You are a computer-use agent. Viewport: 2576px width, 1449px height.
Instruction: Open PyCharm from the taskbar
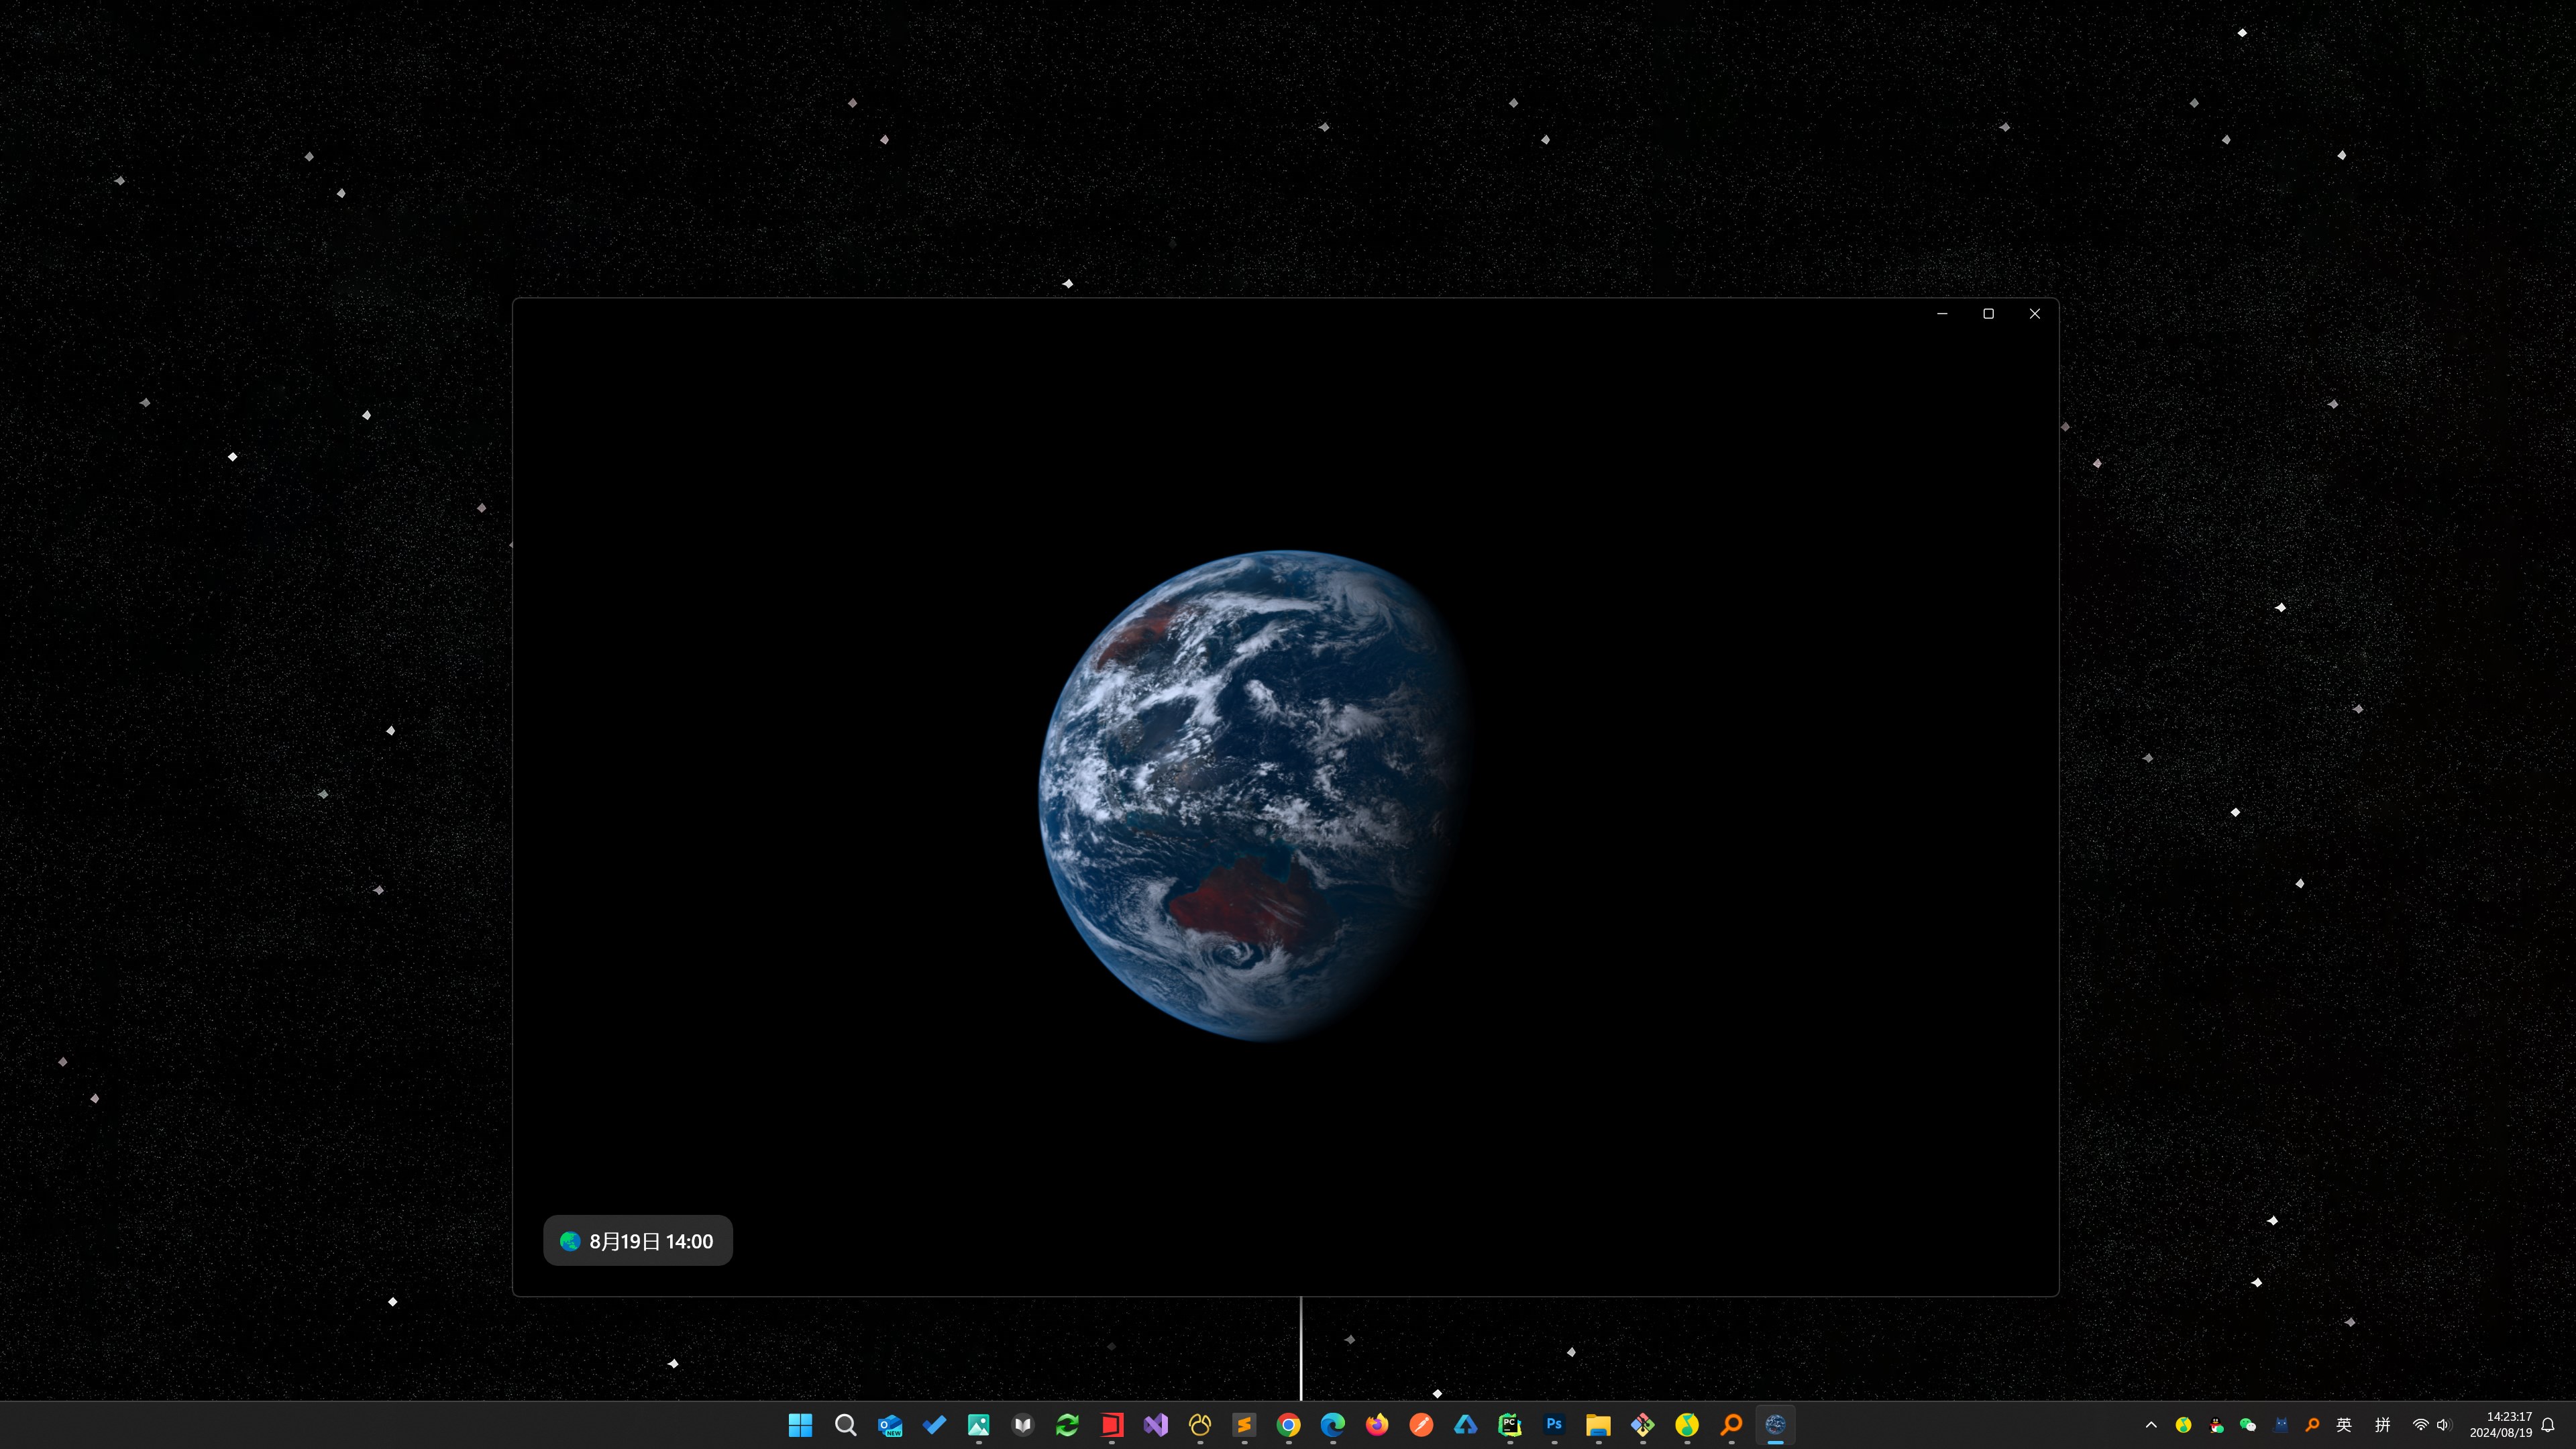(1509, 1424)
